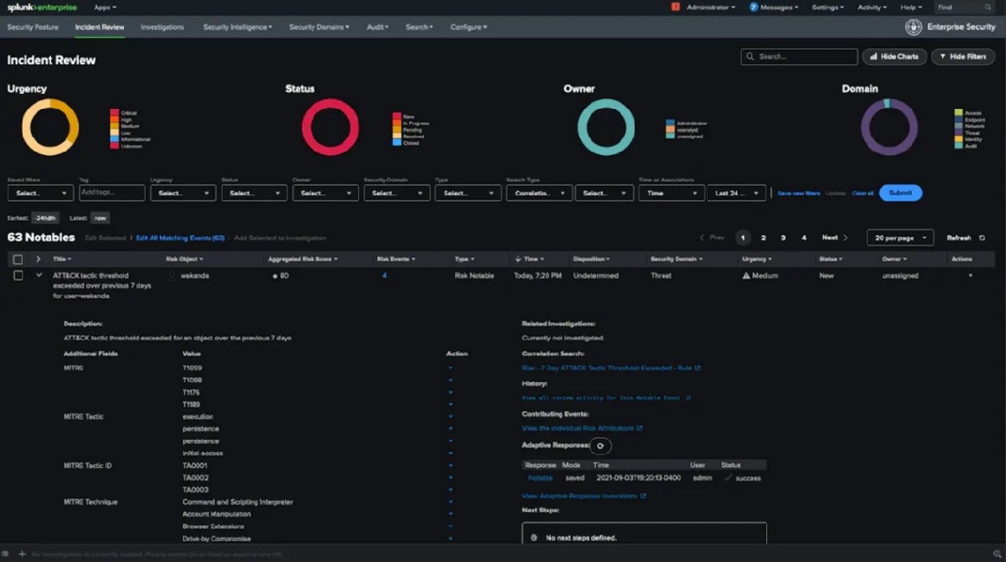Select the wakanda notable row checkbox
Screen dimensions: 1006x562
(x=18, y=276)
